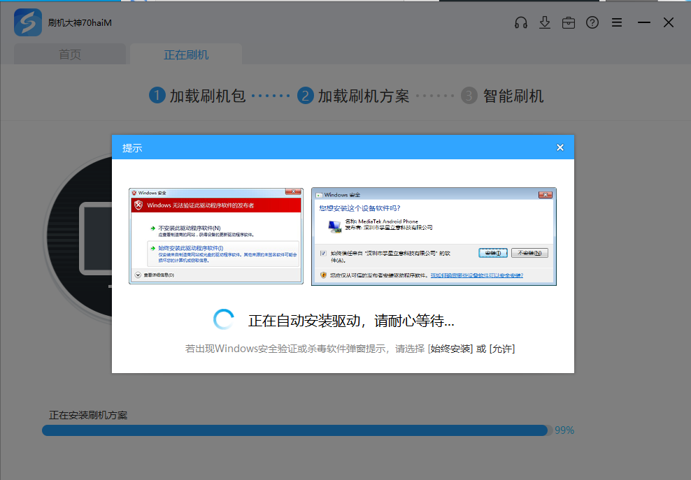Click step 3 智能刷机
The height and width of the screenshot is (480, 691).
[x=502, y=96]
